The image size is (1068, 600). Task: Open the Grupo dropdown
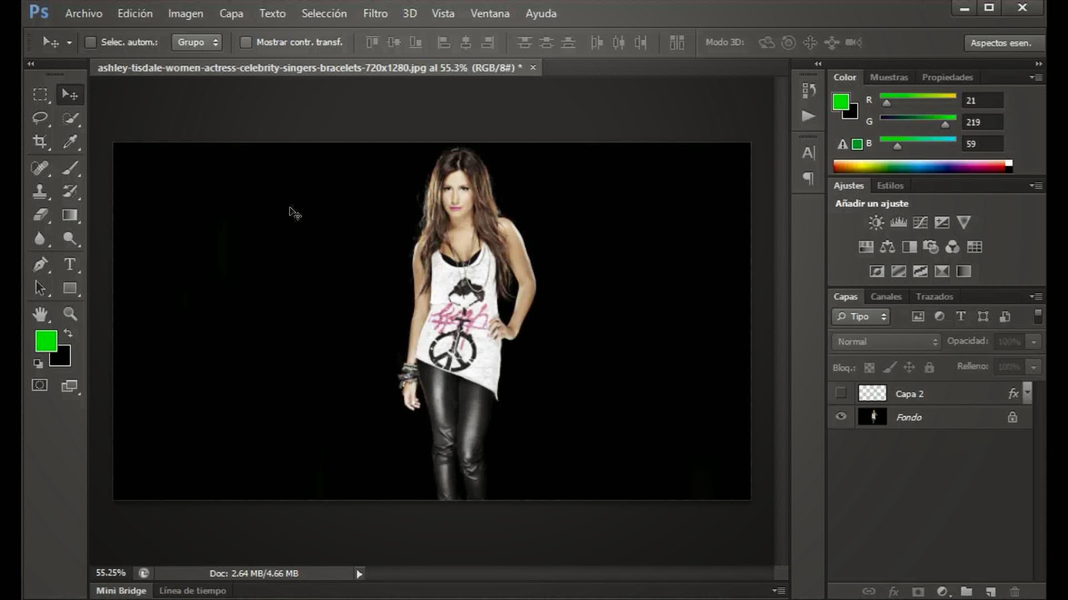[x=196, y=42]
